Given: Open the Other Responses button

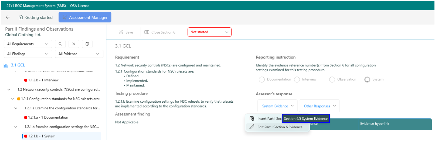Looking at the screenshot, I should 319,106.
